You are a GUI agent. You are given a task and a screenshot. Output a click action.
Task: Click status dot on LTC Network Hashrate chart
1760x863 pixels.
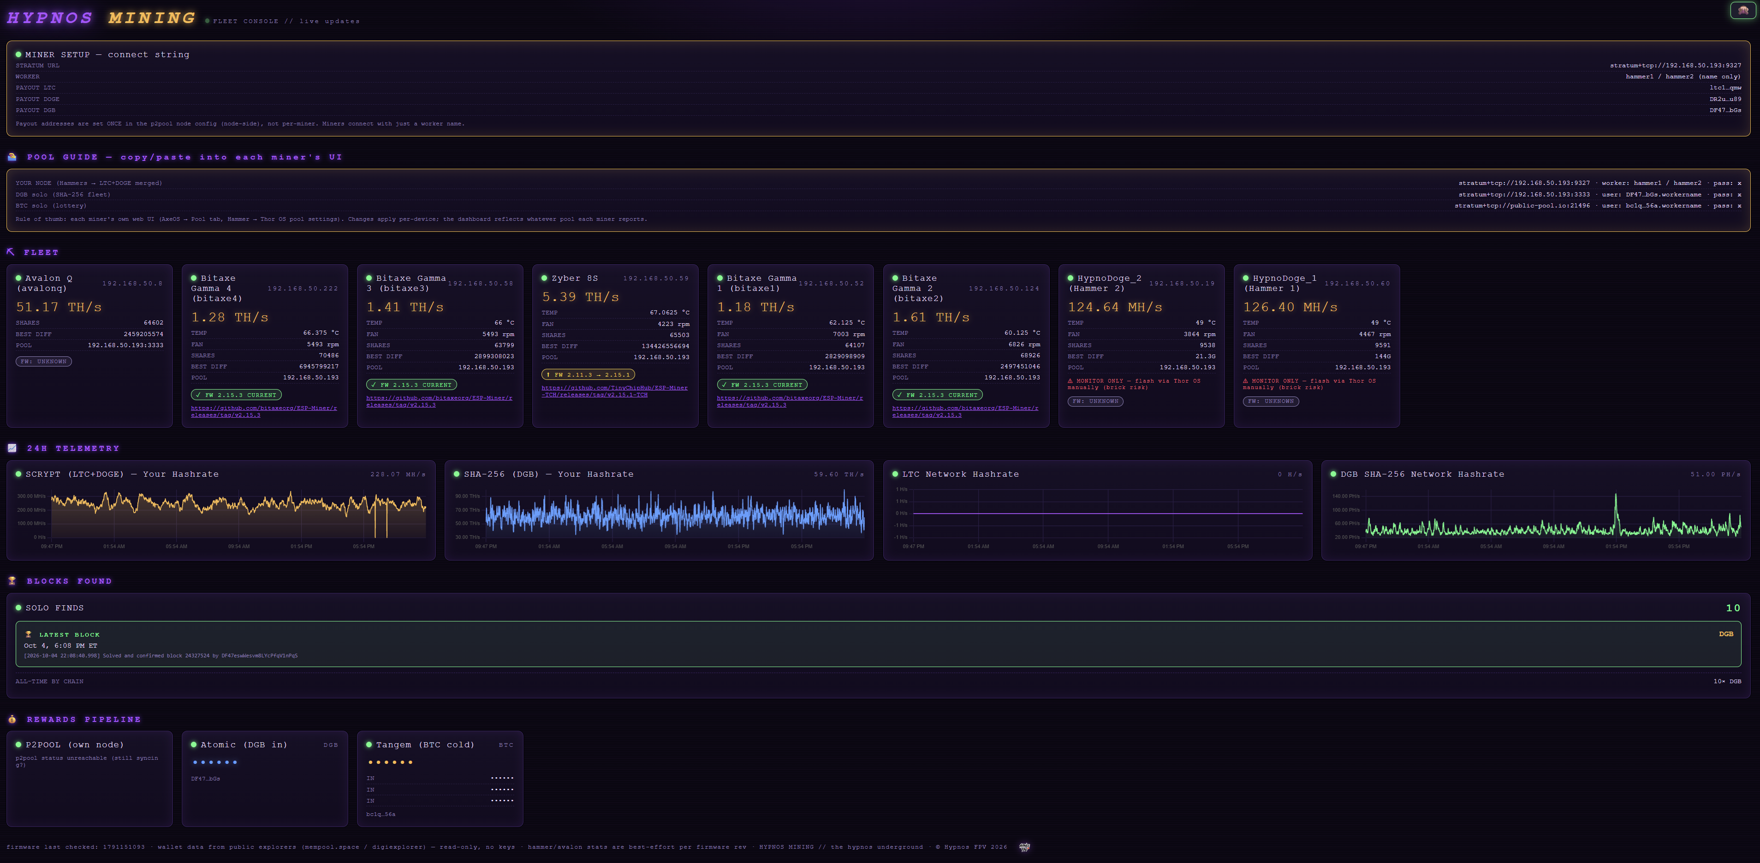[895, 474]
